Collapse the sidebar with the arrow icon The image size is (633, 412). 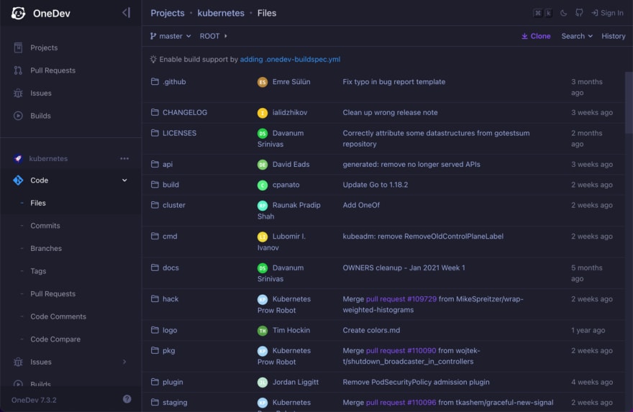tap(127, 13)
